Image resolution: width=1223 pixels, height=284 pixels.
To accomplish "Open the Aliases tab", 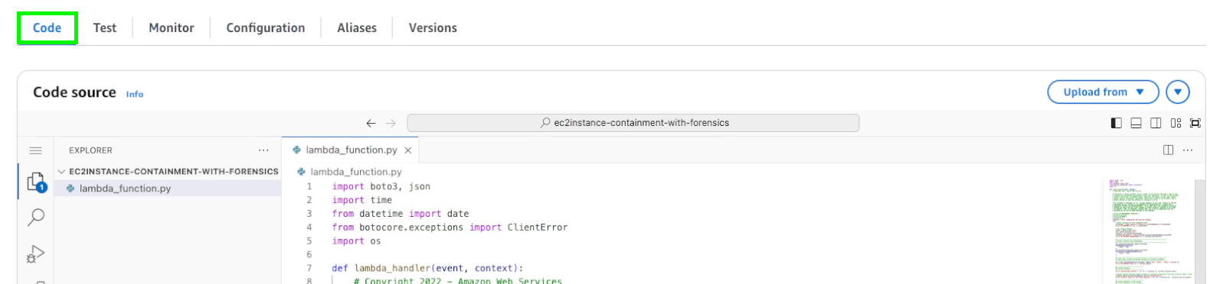I will (357, 28).
